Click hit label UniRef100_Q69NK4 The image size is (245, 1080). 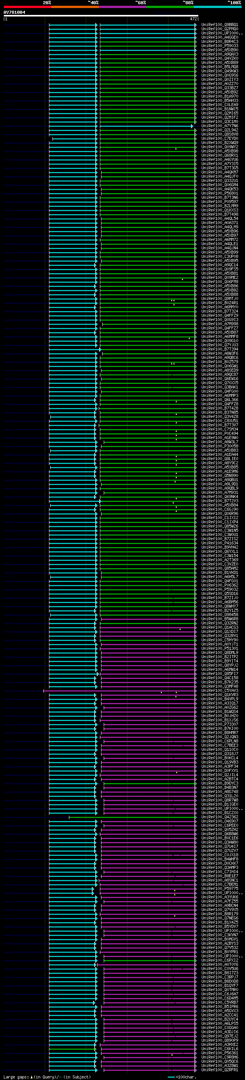[220, 497]
